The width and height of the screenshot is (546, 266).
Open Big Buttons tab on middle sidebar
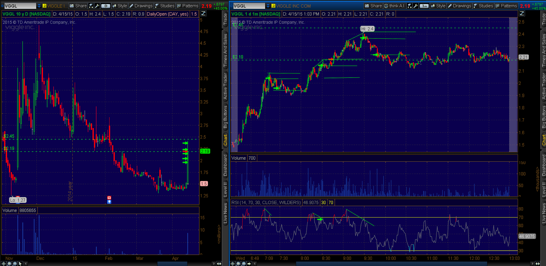(x=225, y=117)
